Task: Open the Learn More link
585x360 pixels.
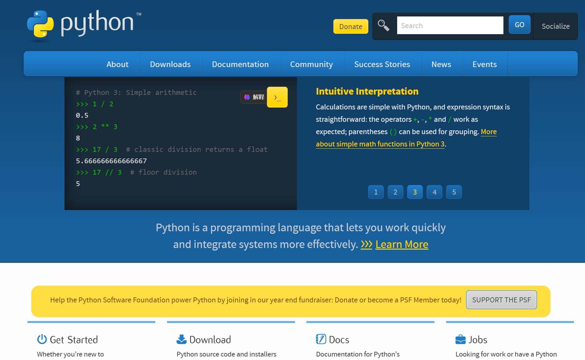Action: (x=402, y=244)
